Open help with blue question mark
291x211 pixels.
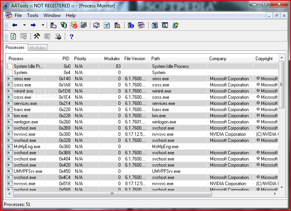(x=71, y=37)
